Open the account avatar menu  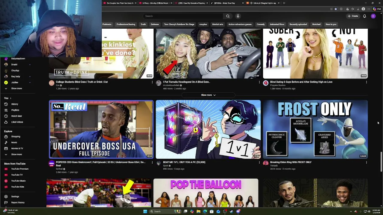373,16
